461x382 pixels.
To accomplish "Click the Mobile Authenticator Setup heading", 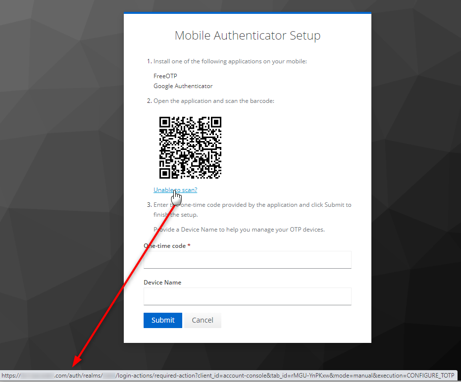I will click(x=247, y=35).
